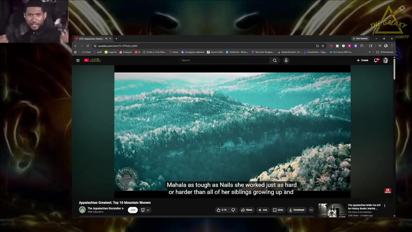Screen dimensions: 412x232
Task: Click the YouTube search magnifier button
Action: click(275, 60)
